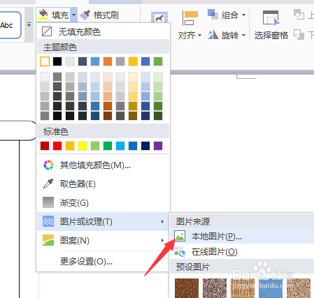Open the Selection Pane icon

coord(271,18)
